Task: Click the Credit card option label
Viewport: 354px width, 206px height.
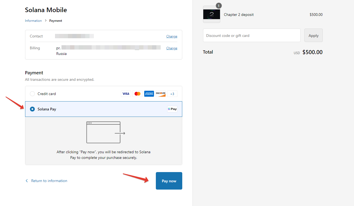Action: coord(47,94)
